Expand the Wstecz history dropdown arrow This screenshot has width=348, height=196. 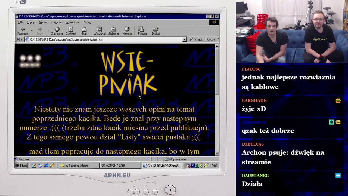[32, 31]
